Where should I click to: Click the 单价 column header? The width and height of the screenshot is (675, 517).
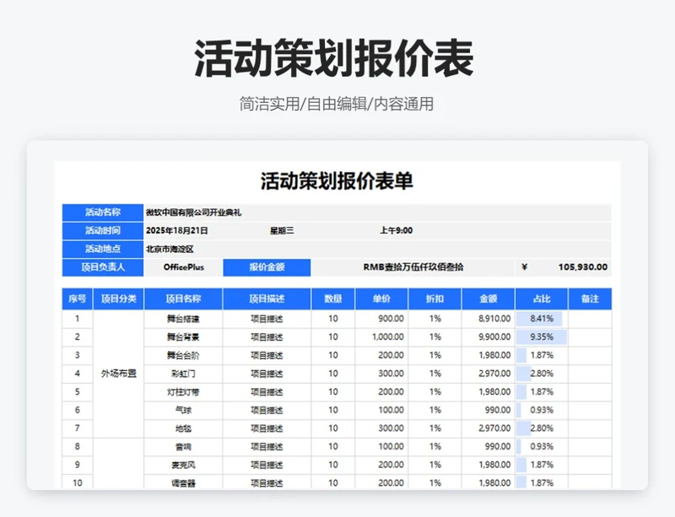[381, 299]
